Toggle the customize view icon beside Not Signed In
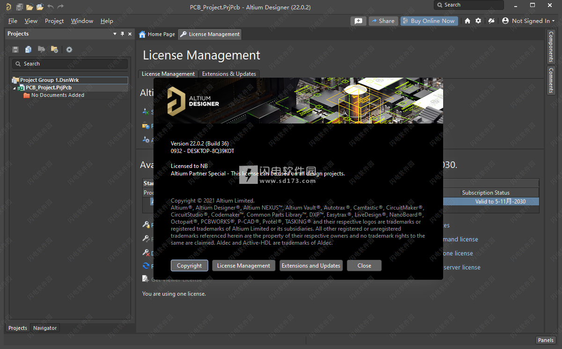Screen dimensions: 562x349 click(491, 21)
